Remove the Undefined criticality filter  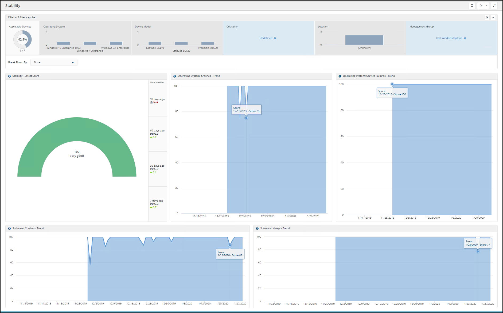[x=275, y=38]
